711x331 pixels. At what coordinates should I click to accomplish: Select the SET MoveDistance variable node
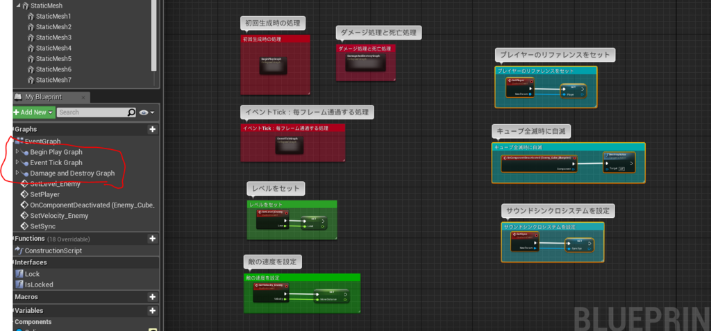coord(331,296)
